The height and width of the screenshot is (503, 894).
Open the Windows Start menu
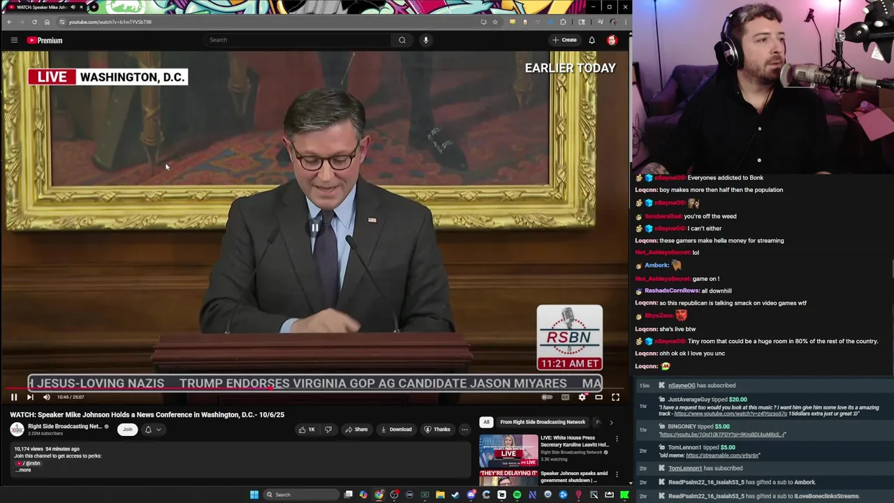click(x=254, y=495)
